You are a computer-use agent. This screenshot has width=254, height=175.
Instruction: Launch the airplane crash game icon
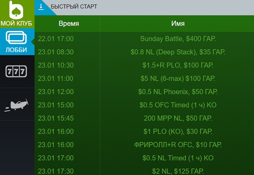[x=17, y=105]
